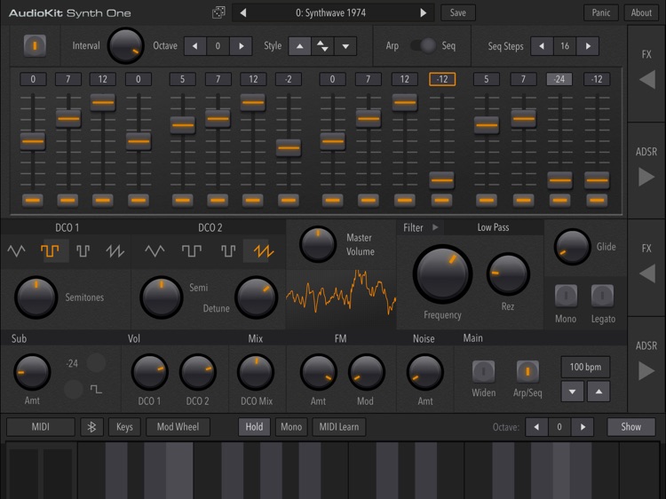Set arpeggiator style to up

[300, 46]
